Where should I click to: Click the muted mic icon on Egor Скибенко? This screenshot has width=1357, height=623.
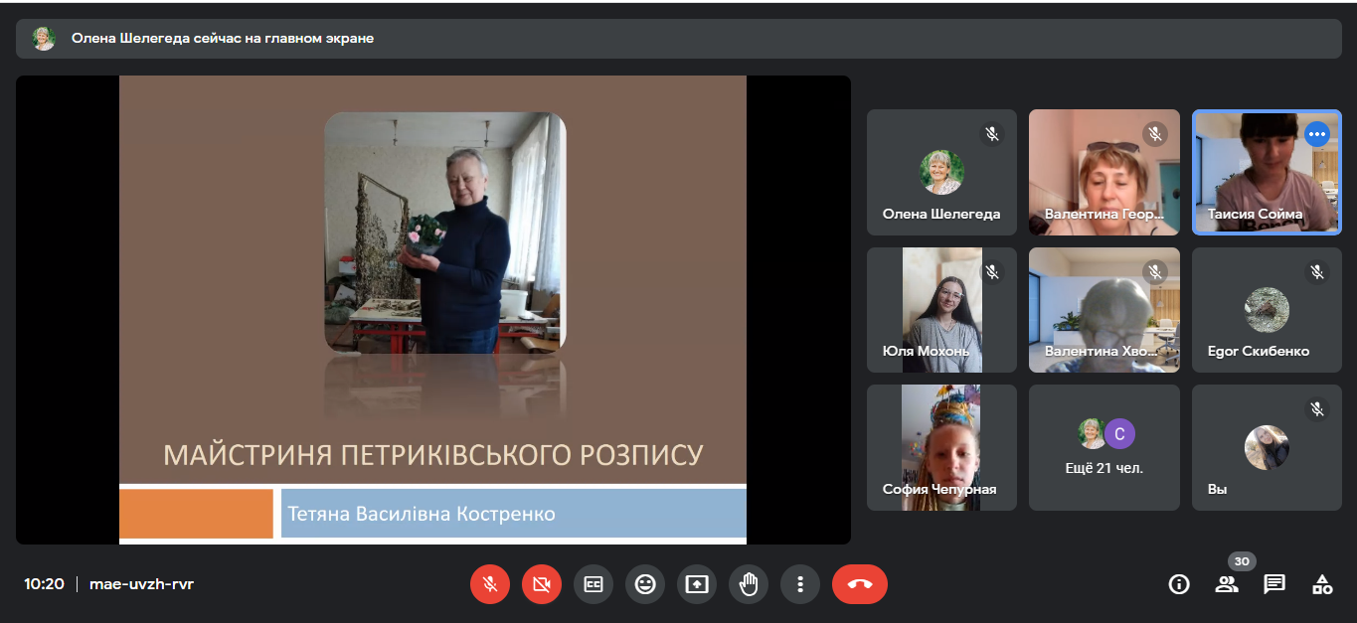coord(1317,271)
